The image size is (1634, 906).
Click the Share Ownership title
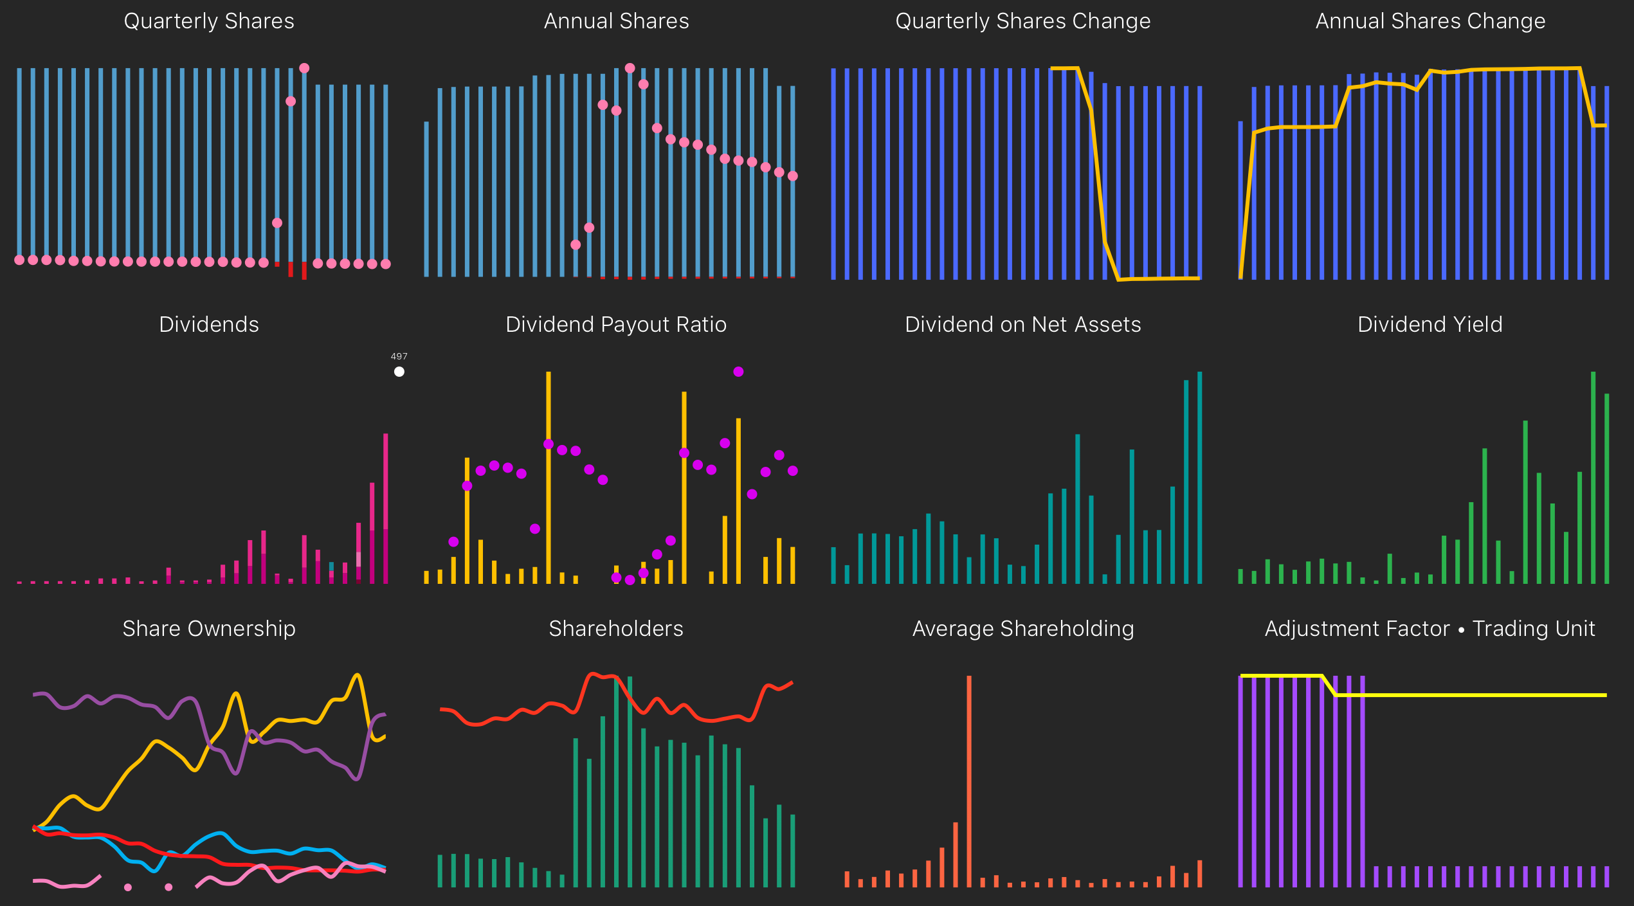pyautogui.click(x=209, y=628)
